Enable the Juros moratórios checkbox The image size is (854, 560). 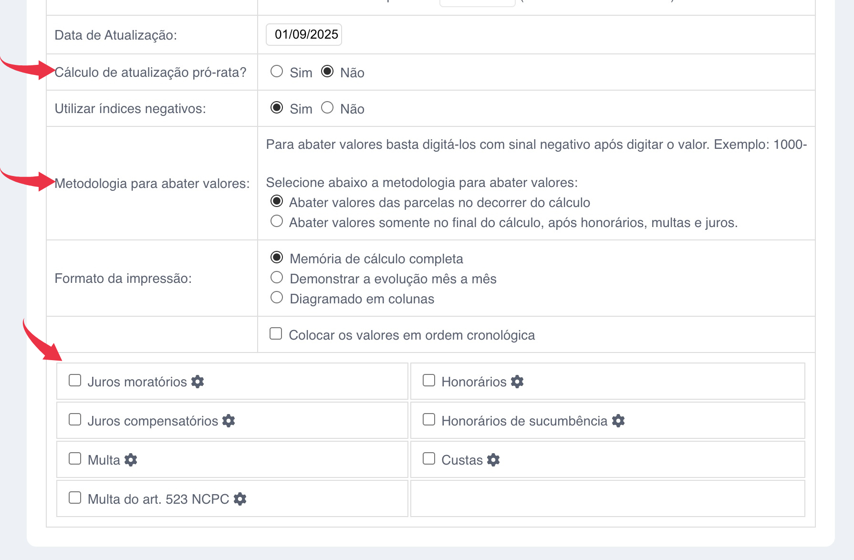pyautogui.click(x=75, y=381)
